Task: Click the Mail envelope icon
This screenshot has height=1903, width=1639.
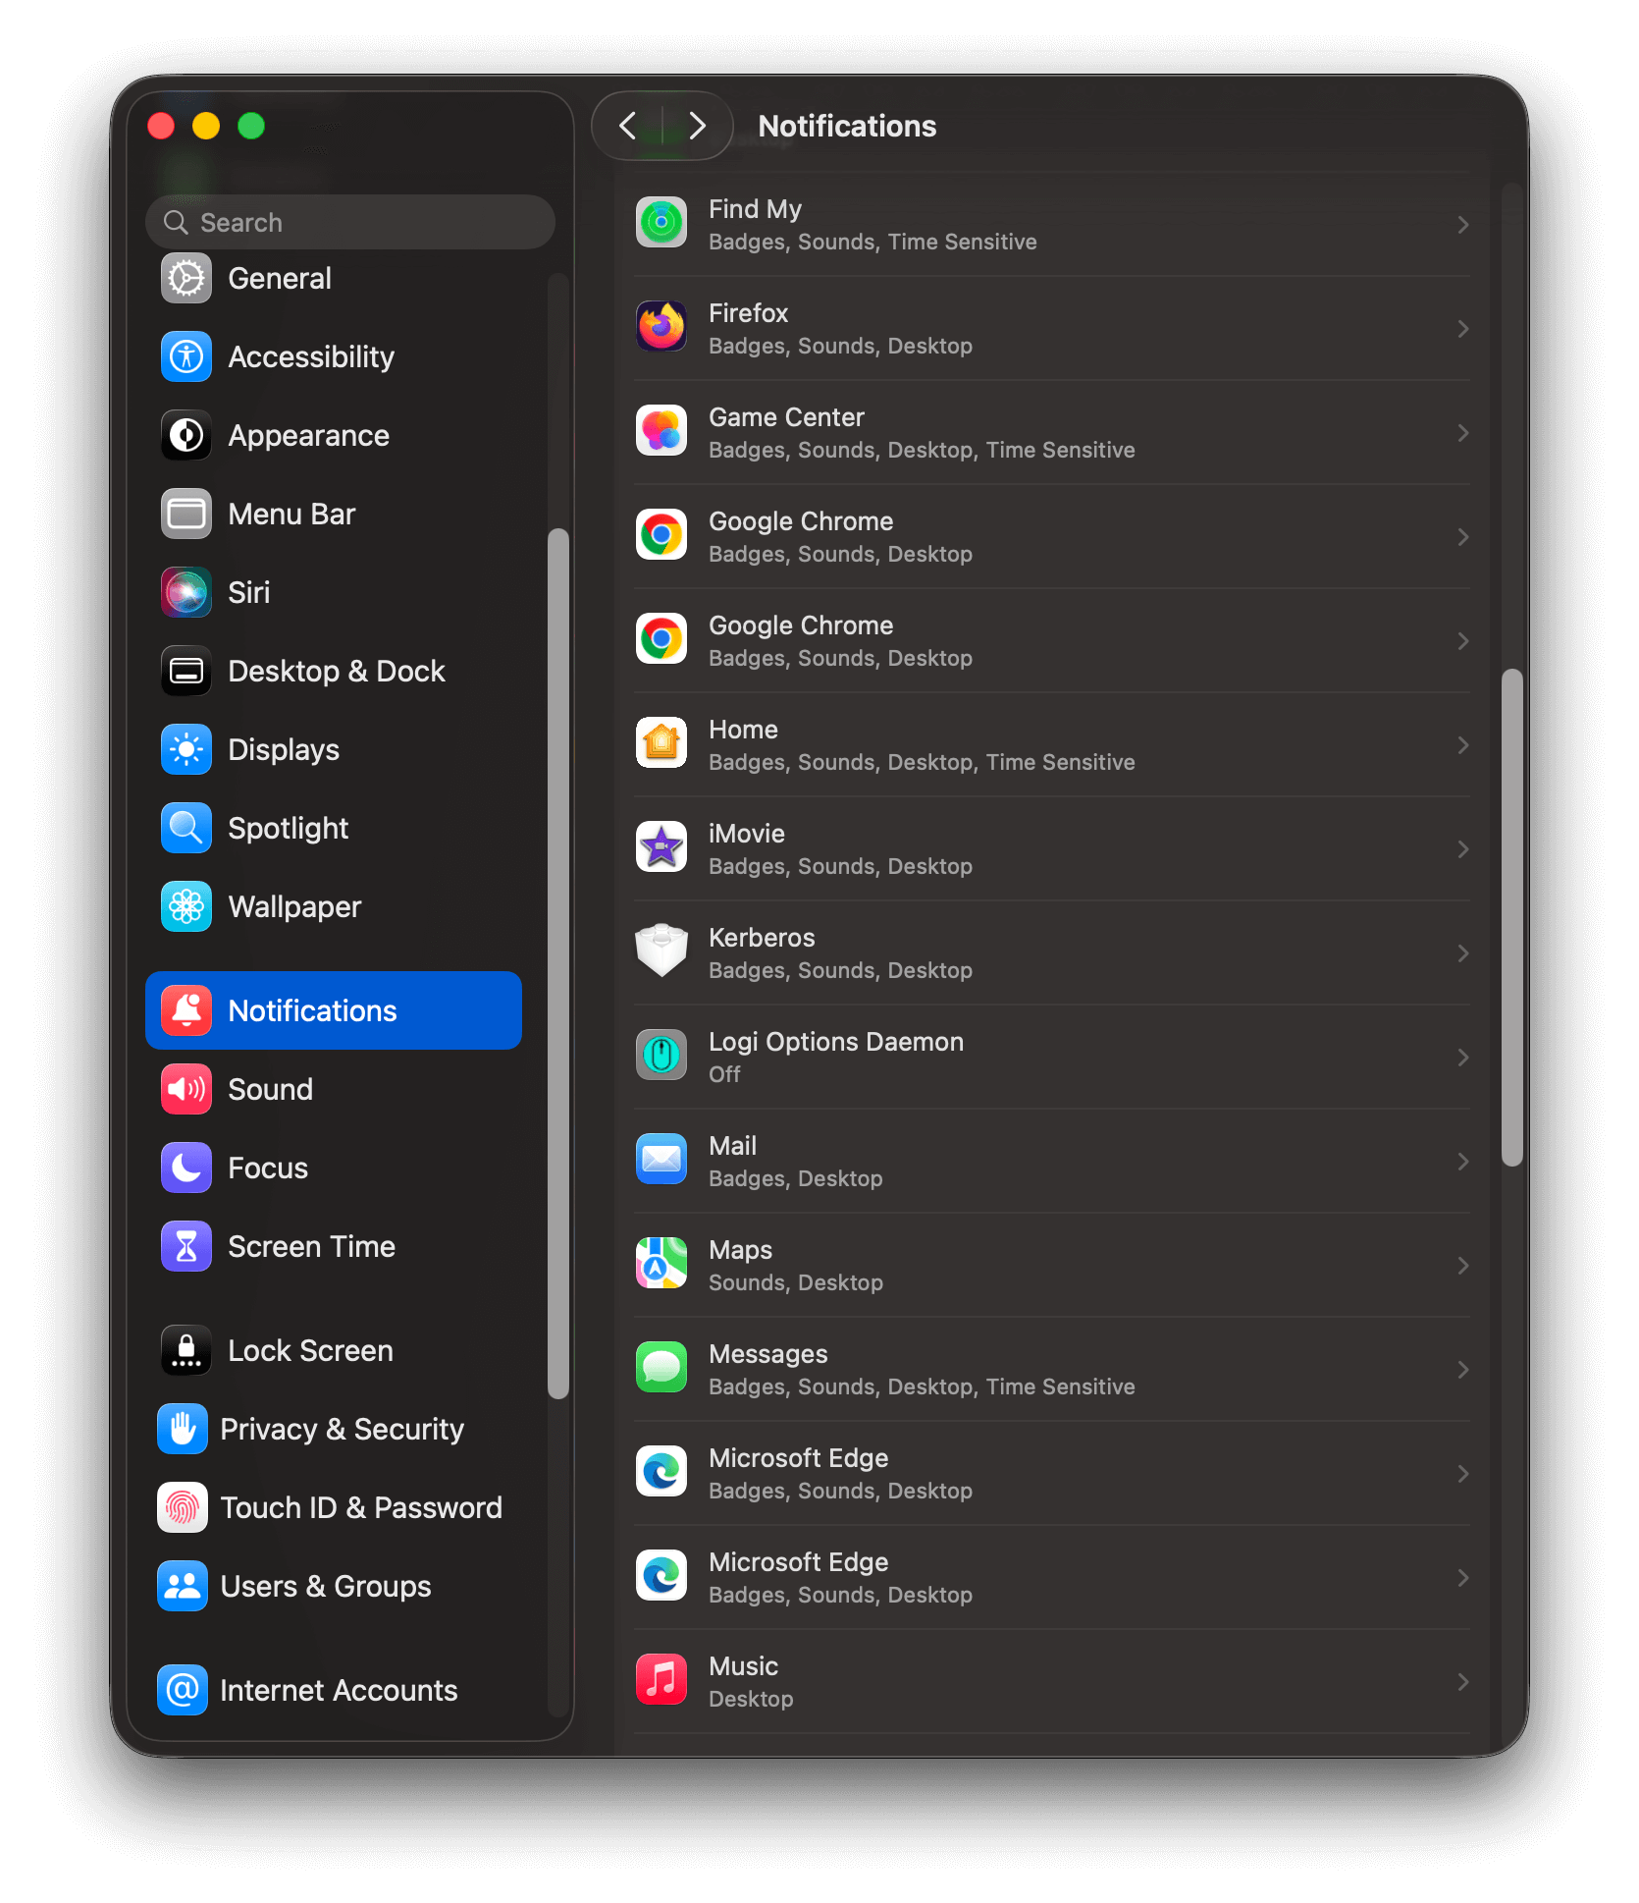Action: (661, 1161)
